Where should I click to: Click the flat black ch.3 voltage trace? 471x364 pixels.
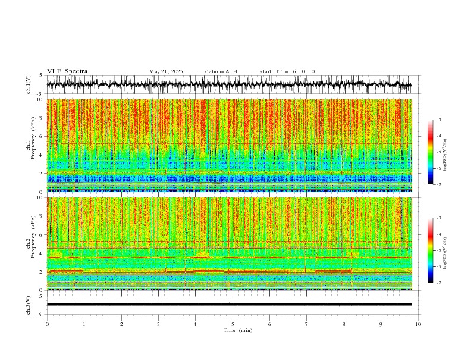coord(229,305)
